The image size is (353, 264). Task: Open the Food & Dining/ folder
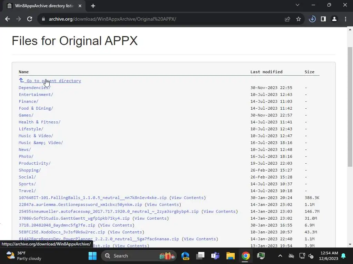36,108
